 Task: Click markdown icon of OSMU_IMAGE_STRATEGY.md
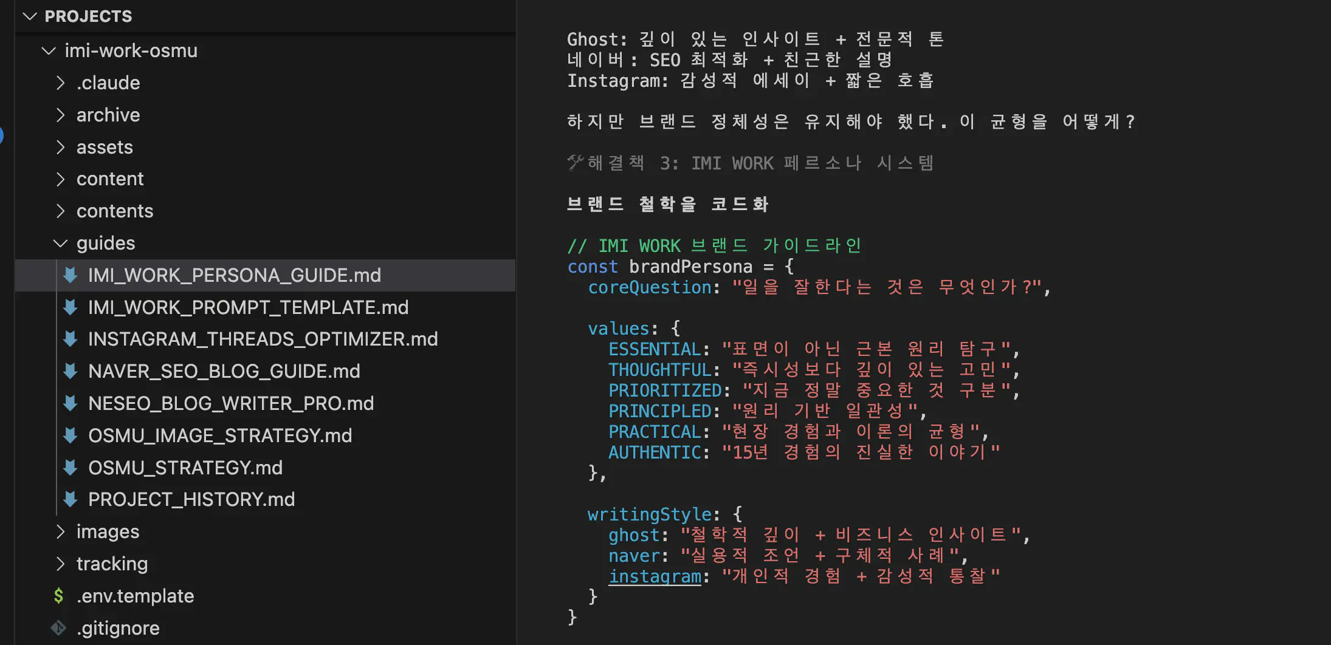71,435
